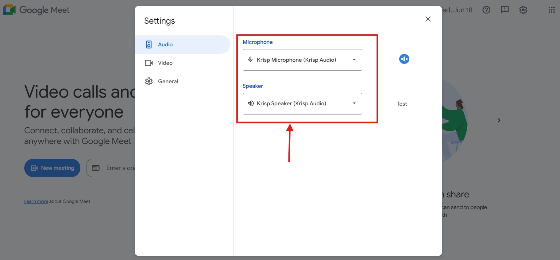560x260 pixels.
Task: Click the Audio speaker icon in sidebar
Action: click(149, 45)
